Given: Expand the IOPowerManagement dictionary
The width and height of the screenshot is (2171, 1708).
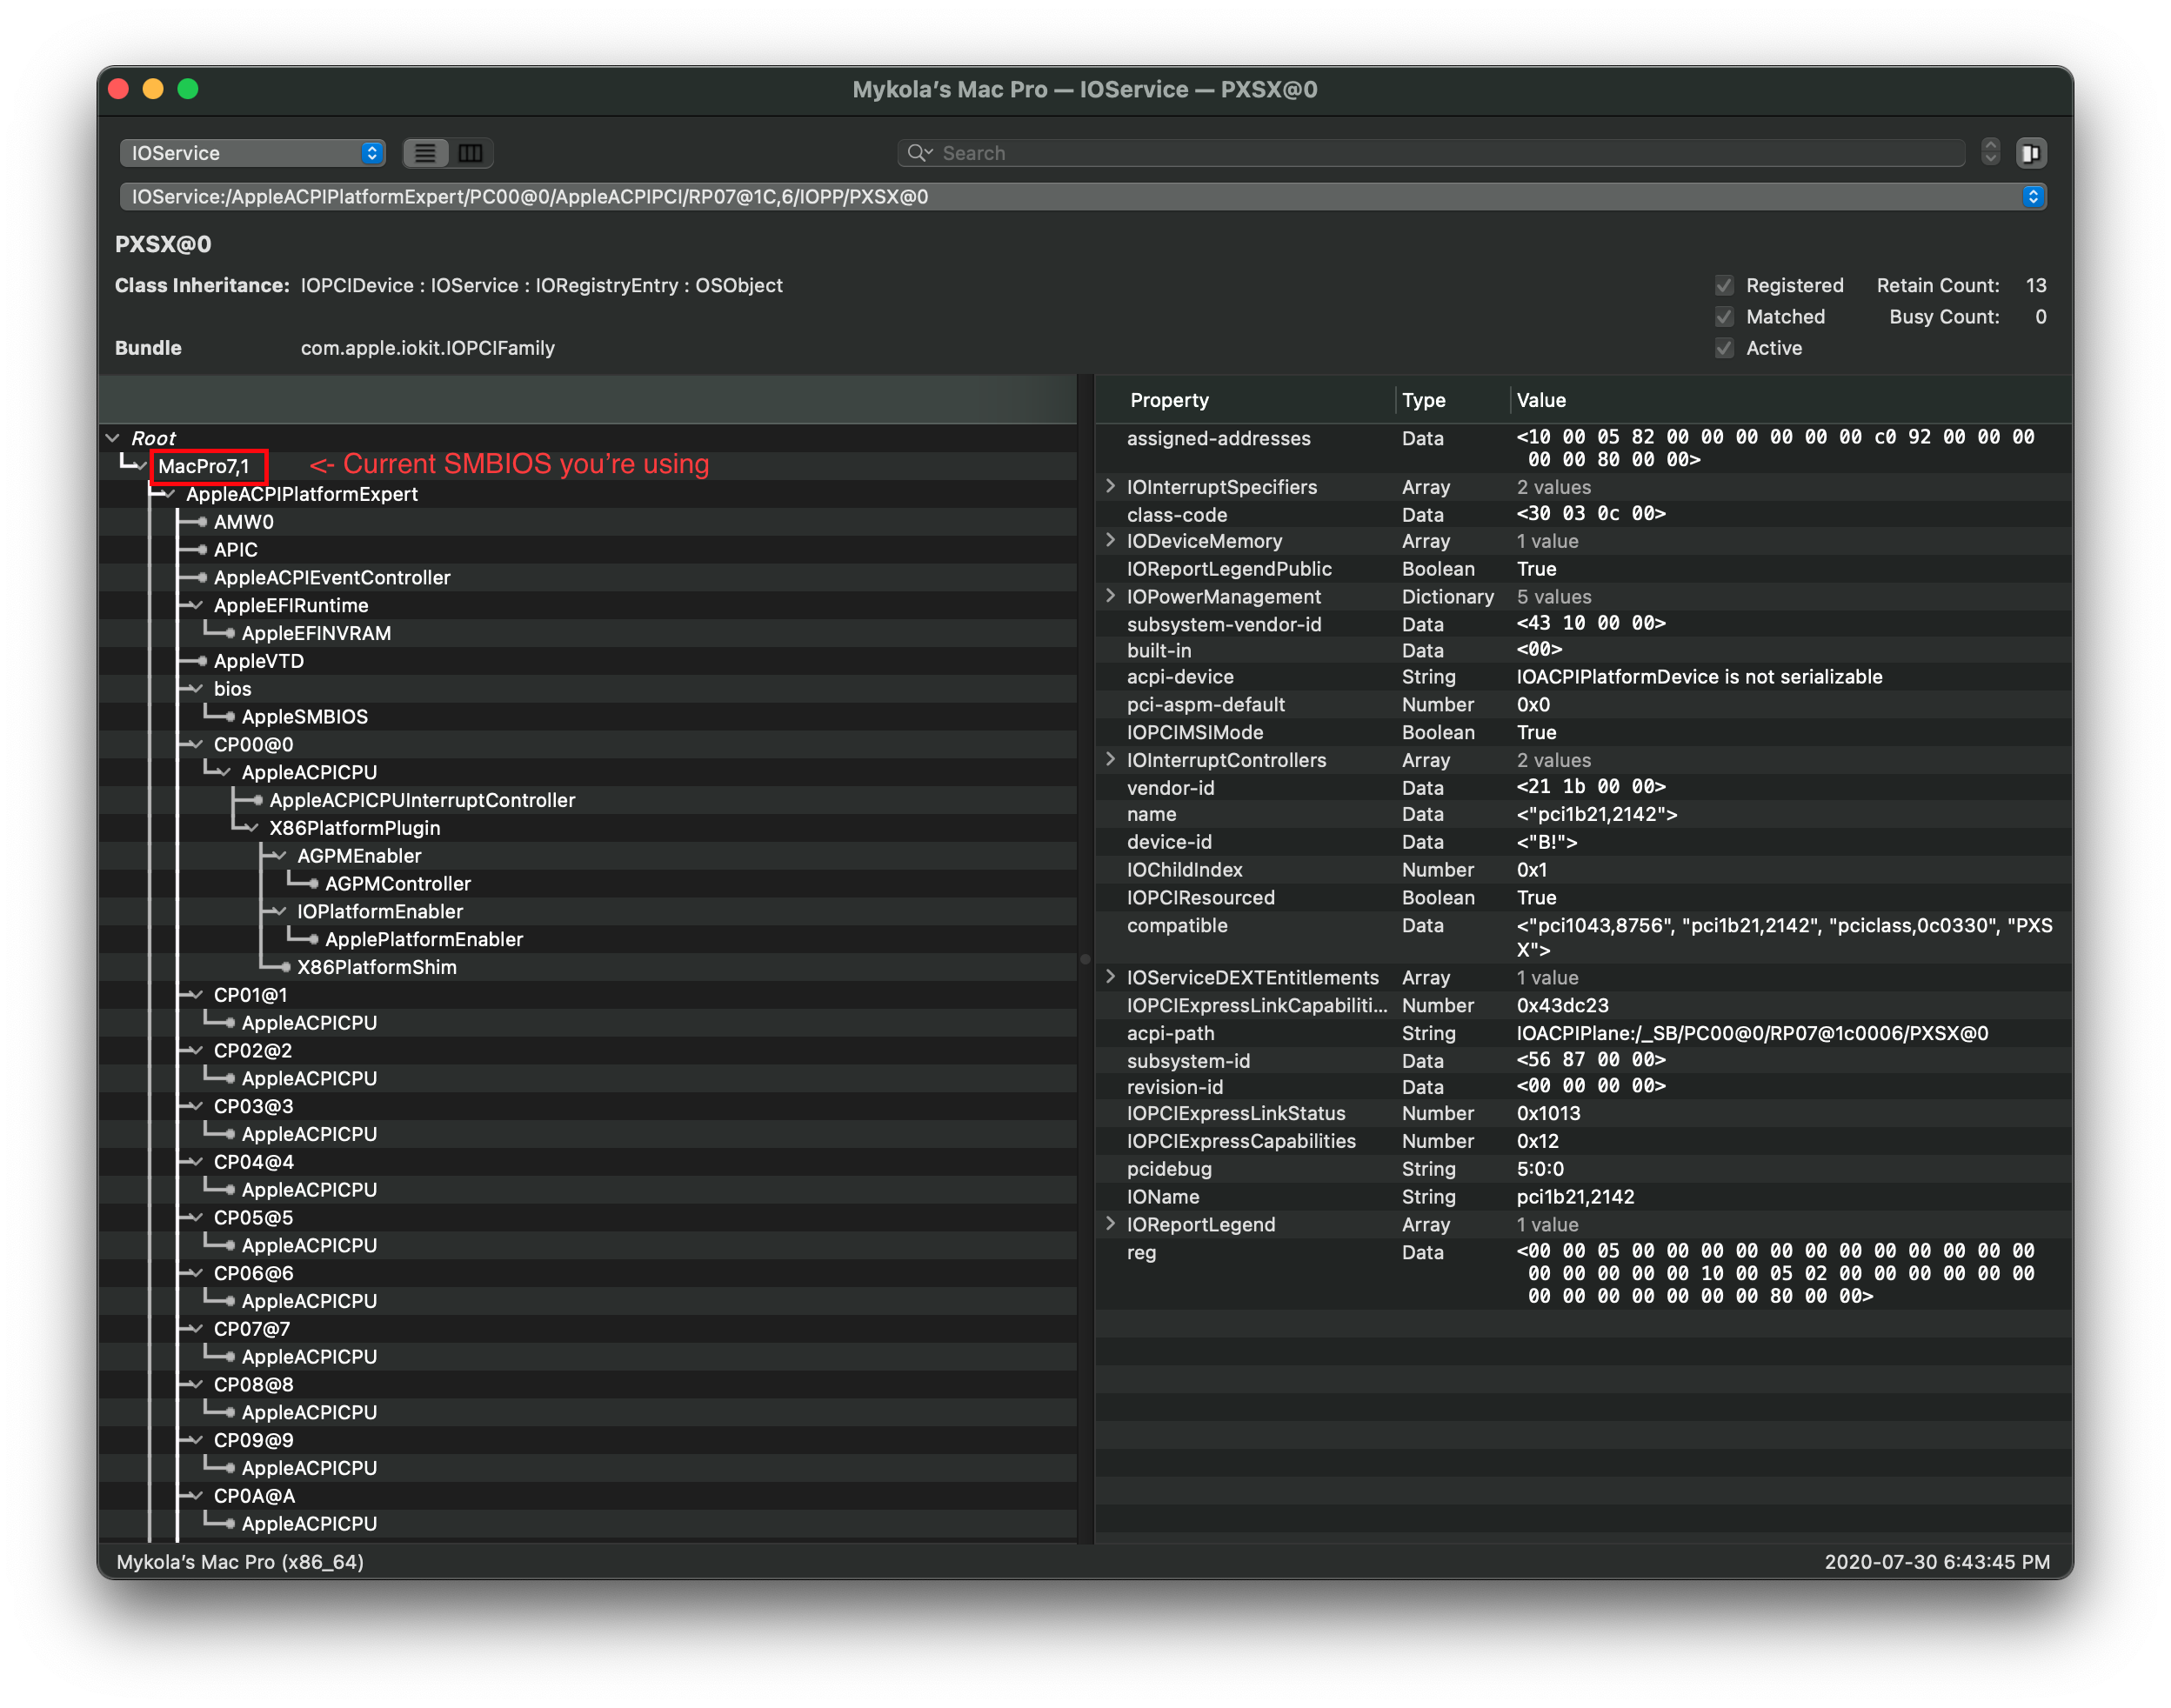Looking at the screenshot, I should [1110, 596].
